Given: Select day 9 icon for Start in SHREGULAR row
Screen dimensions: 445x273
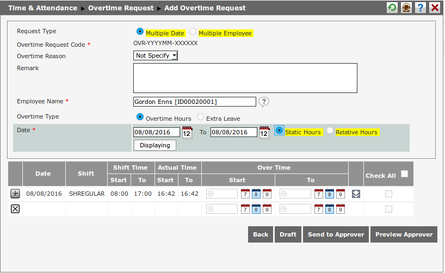Looking at the screenshot, I should click(x=267, y=194).
